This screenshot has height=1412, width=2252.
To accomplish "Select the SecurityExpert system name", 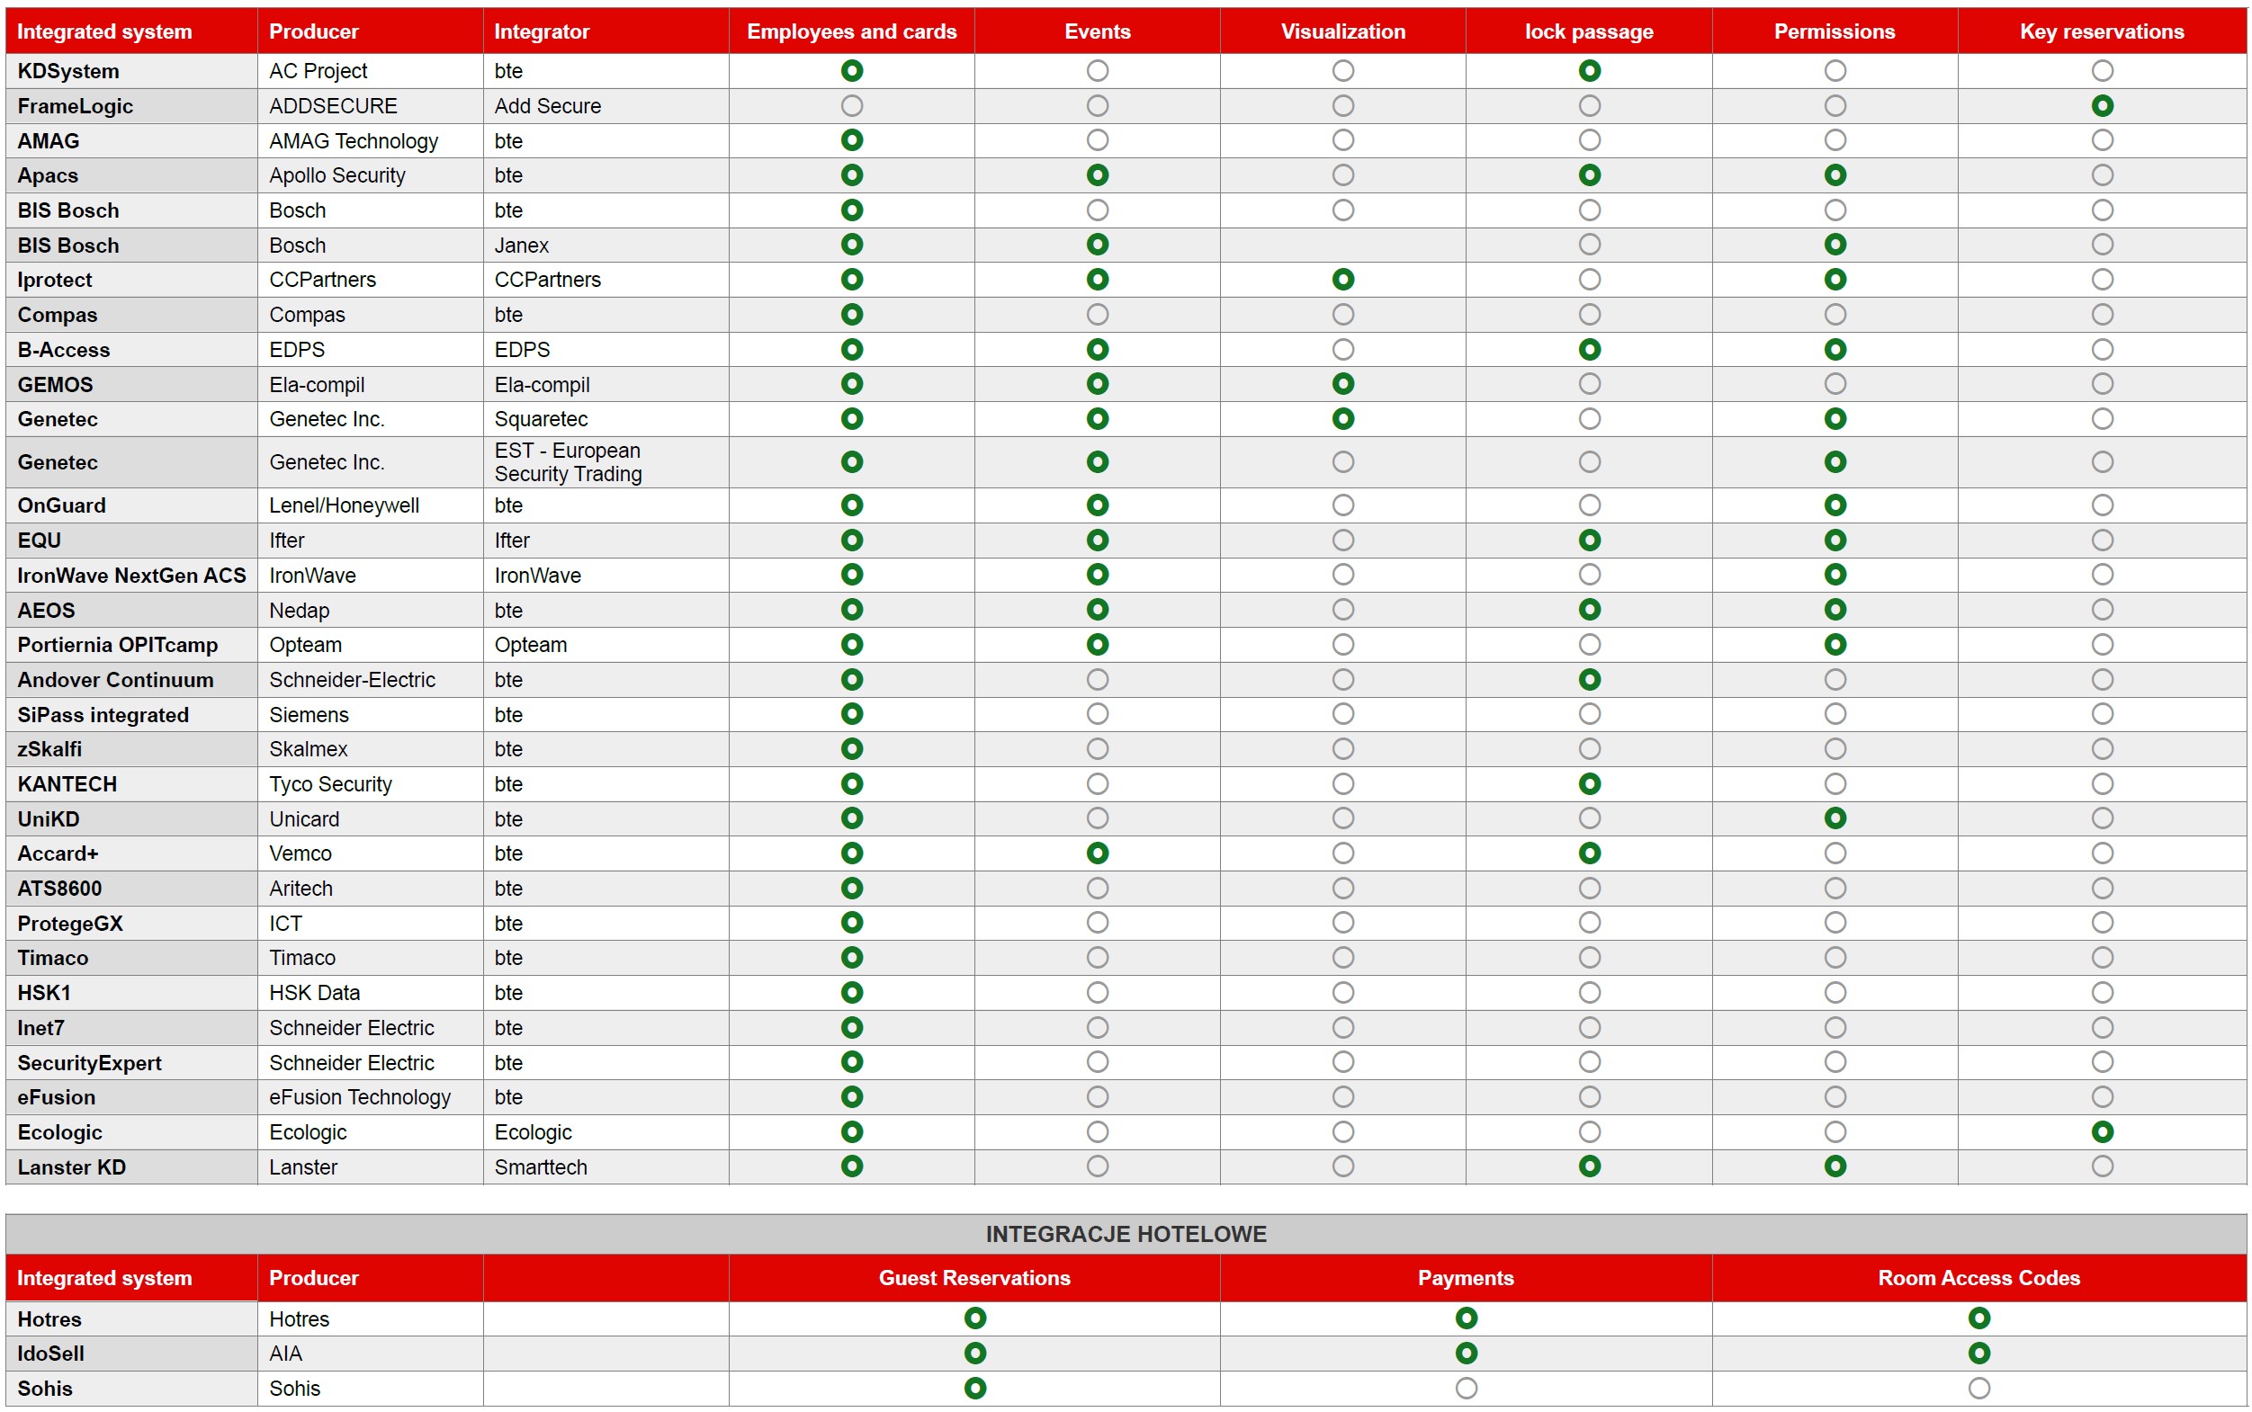I will [x=90, y=1063].
